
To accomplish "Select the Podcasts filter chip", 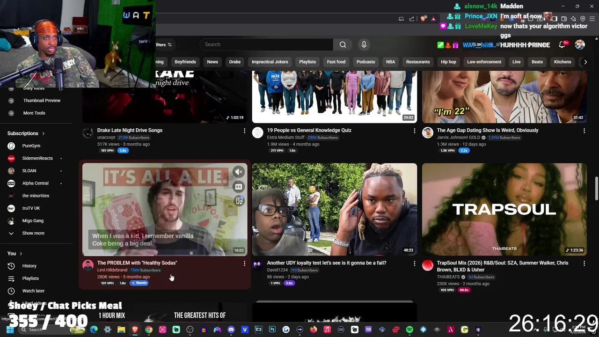I will tap(366, 62).
